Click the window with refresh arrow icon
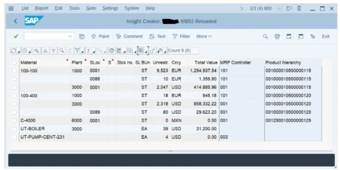Screen dimensions: 340x170 (301, 36)
